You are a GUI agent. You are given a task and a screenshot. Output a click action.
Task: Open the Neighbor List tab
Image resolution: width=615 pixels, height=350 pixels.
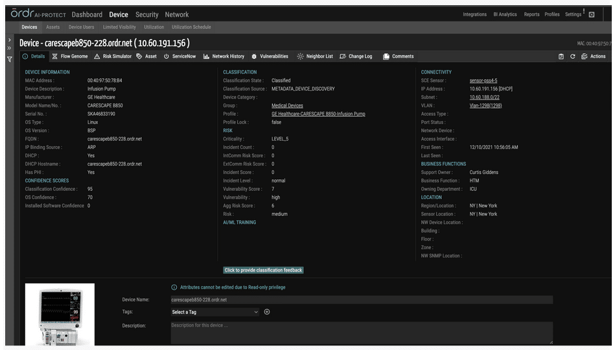coord(319,56)
